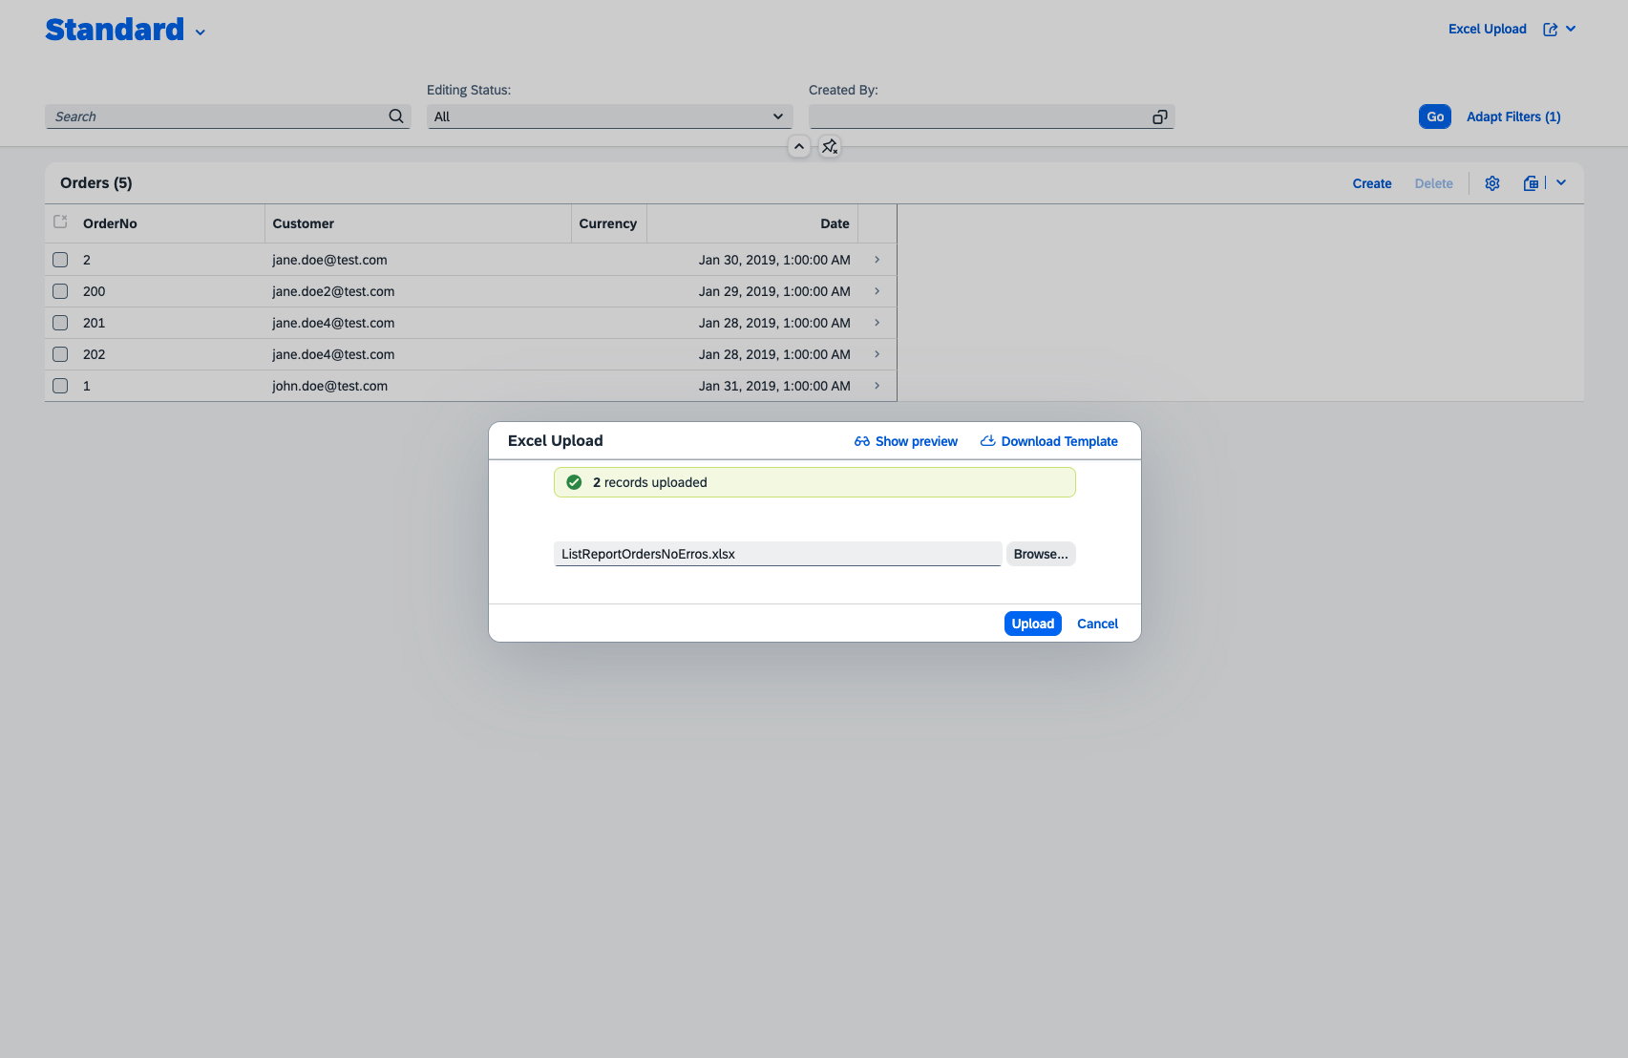1628x1058 pixels.
Task: Click the cloud download icon for the template
Action: coord(988,441)
